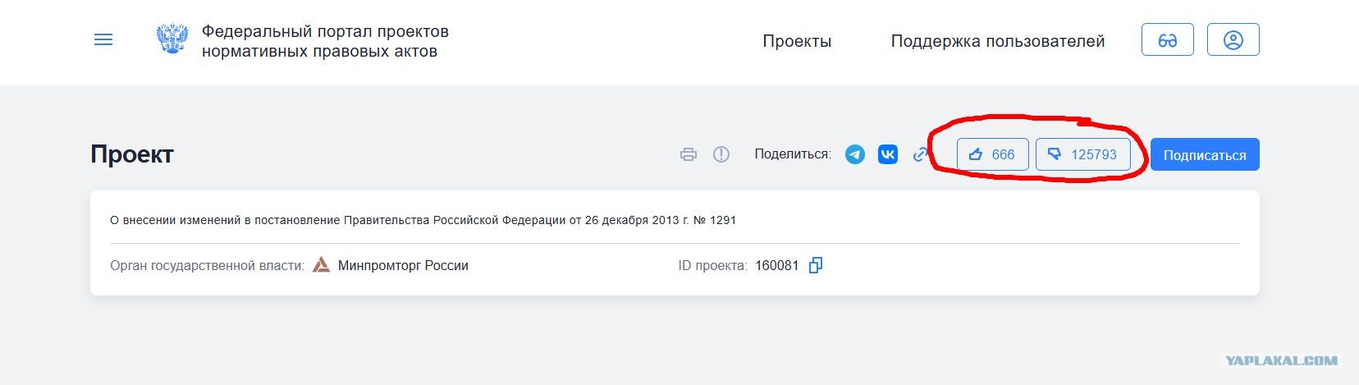Open Поддержка пользователей page
This screenshot has width=1359, height=385.
tap(998, 41)
